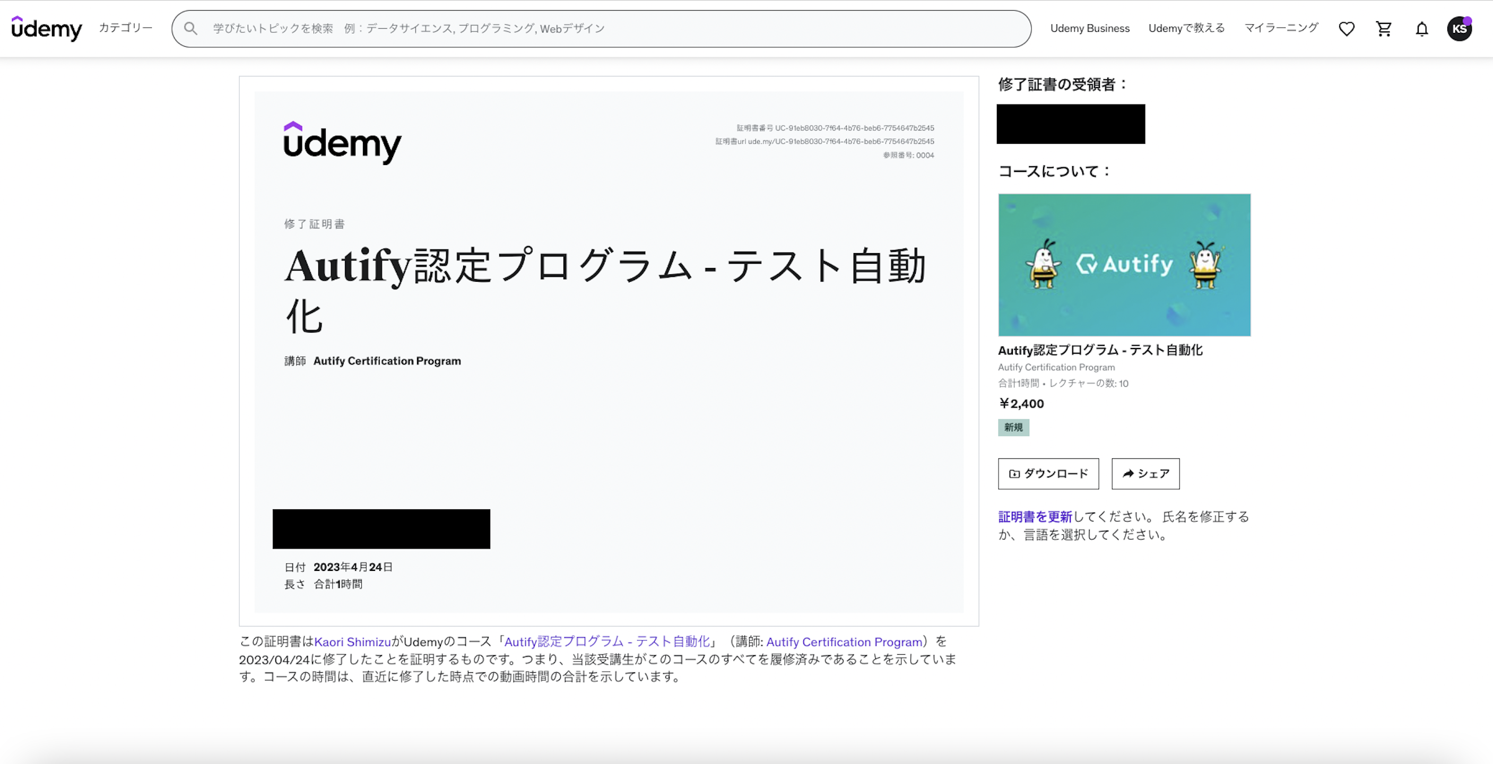Viewport: 1493px width, 764px height.
Task: Go to マイラーニング
Action: pyautogui.click(x=1281, y=29)
